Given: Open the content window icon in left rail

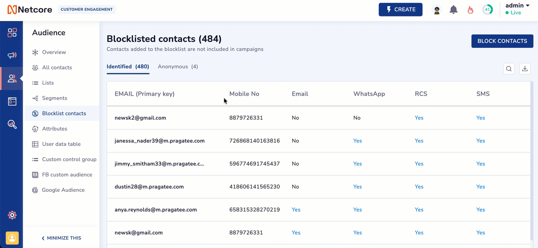Looking at the screenshot, I should click(x=12, y=101).
